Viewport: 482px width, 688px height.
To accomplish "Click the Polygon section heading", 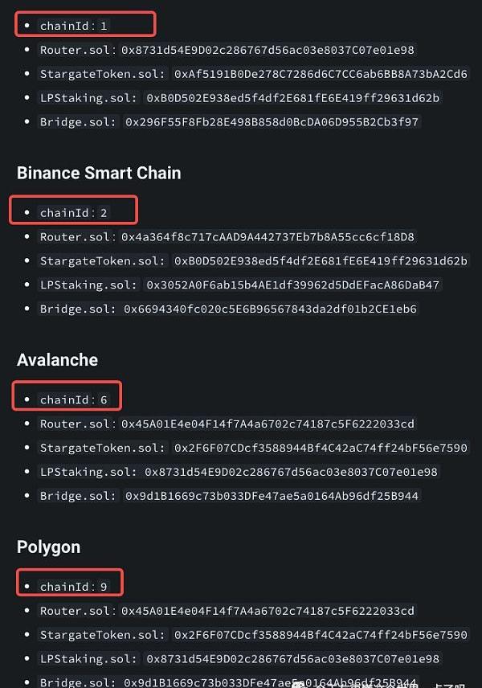I will [48, 547].
